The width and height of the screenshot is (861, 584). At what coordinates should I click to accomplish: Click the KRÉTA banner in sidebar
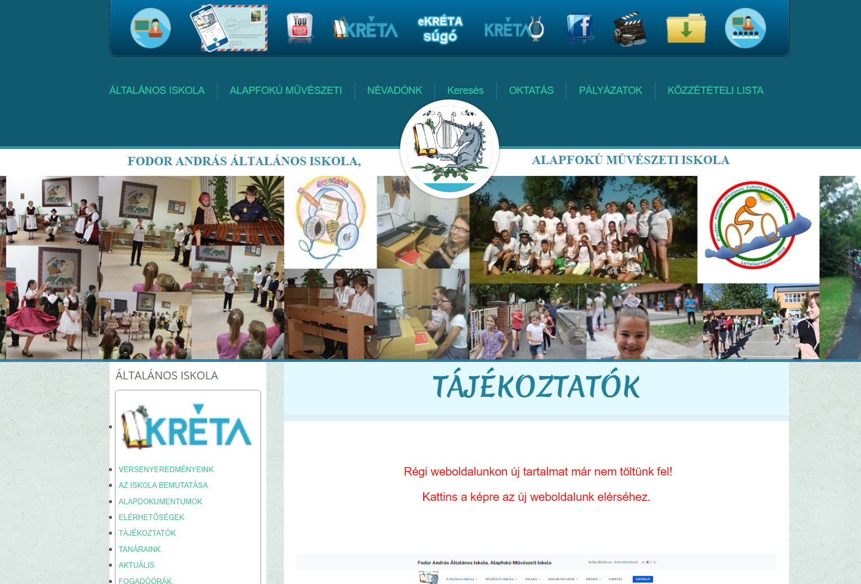point(187,427)
